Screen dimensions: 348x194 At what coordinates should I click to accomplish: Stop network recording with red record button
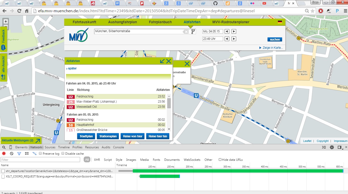(4, 153)
